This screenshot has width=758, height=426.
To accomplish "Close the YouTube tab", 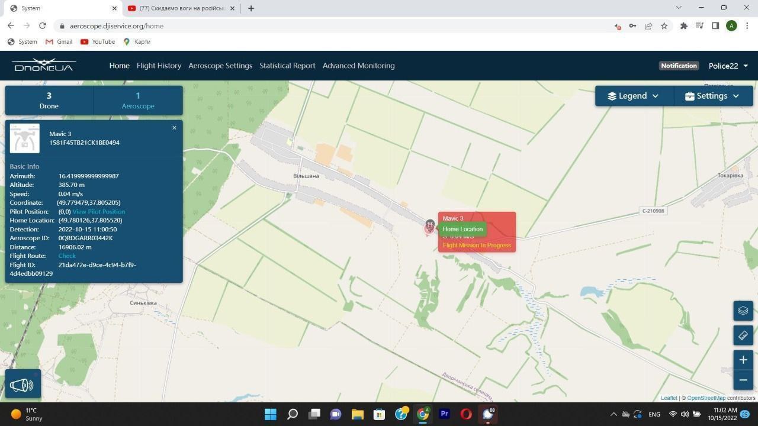I will pos(233,8).
